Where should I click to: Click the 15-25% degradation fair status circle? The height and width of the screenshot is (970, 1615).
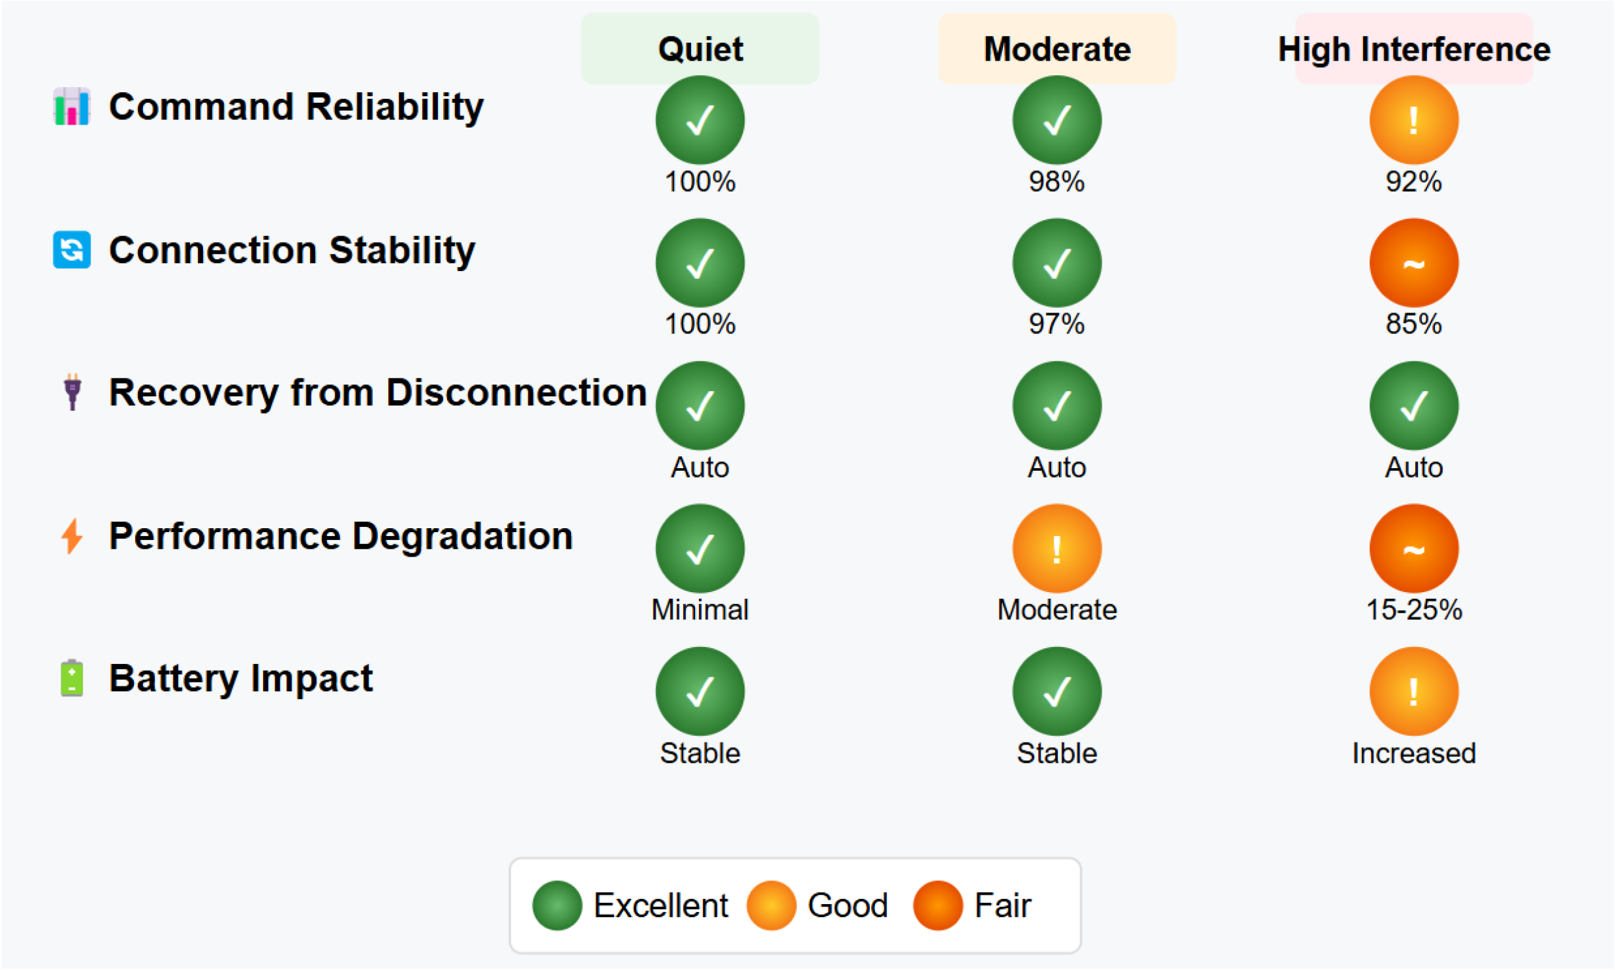(x=1413, y=549)
